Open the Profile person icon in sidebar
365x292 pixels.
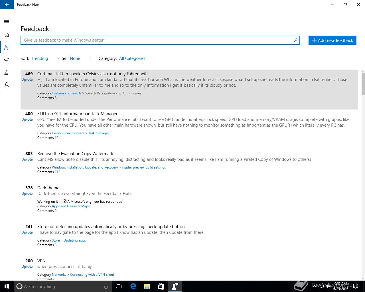(x=7, y=85)
